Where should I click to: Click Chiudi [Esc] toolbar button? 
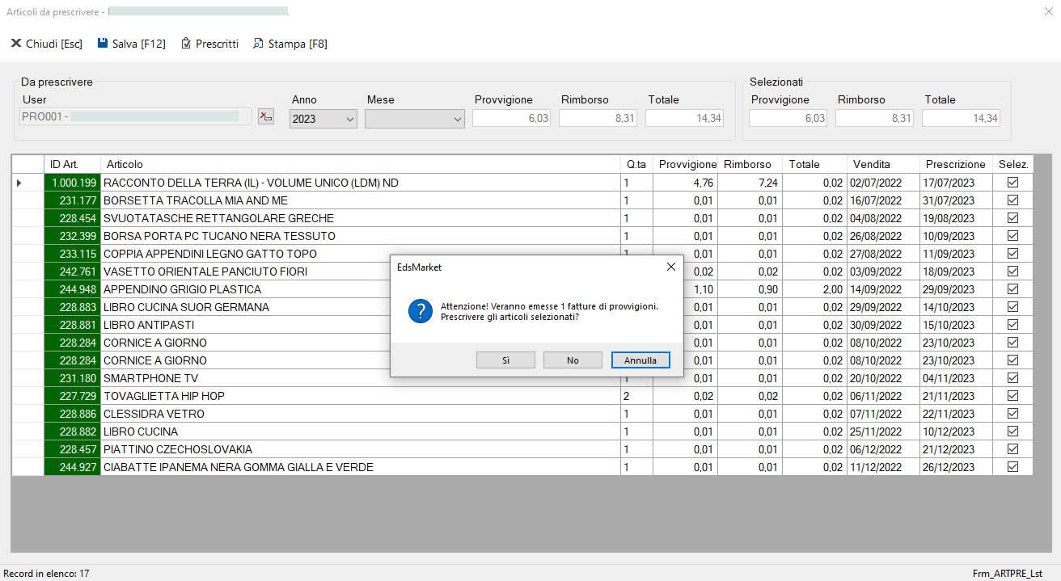tap(46, 44)
